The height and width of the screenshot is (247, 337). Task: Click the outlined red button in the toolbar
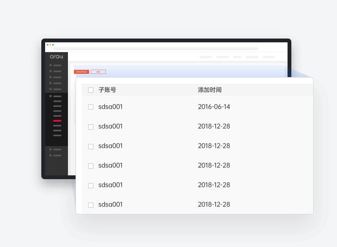click(x=98, y=72)
